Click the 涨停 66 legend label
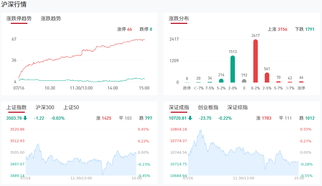The height and width of the screenshot is (186, 322). (125, 29)
